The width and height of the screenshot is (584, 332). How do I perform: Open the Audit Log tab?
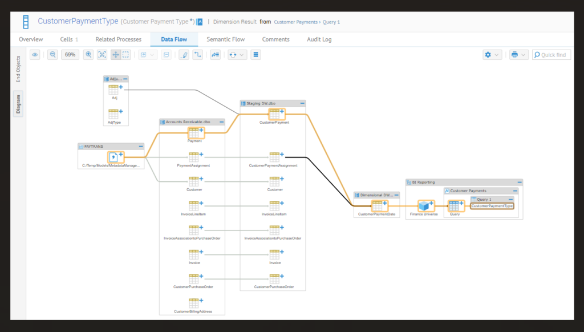click(x=319, y=39)
